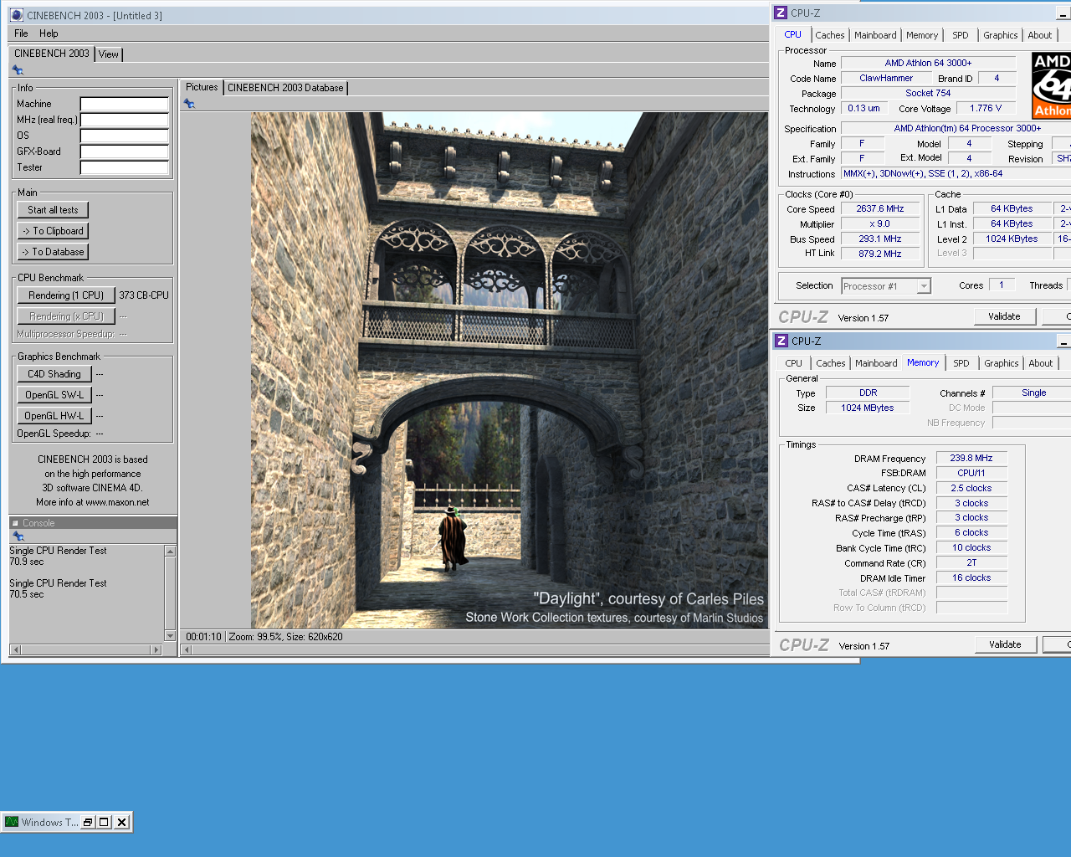Viewport: 1071px width, 857px height.
Task: Click the Console scrollbar up arrow
Action: point(171,552)
